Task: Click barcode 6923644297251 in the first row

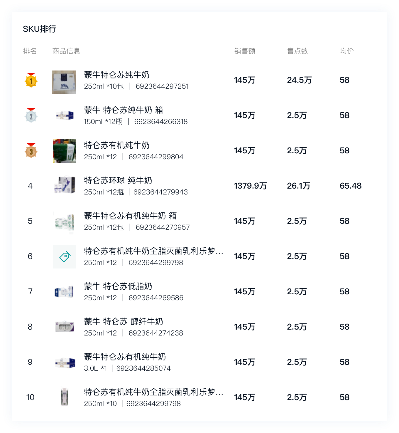Action: (x=162, y=86)
